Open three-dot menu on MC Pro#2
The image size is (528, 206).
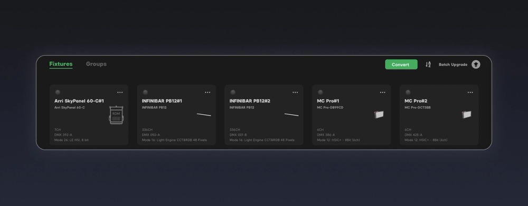point(470,92)
